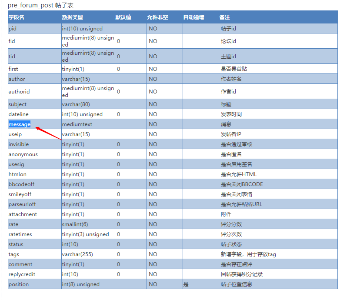Select the 'dateline' field name cell
Screen dimensions: 347x300
click(35, 114)
